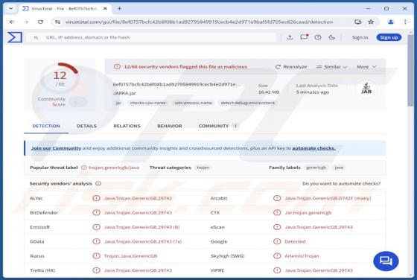
Task: Follow the automate checks link
Action: click(x=313, y=148)
